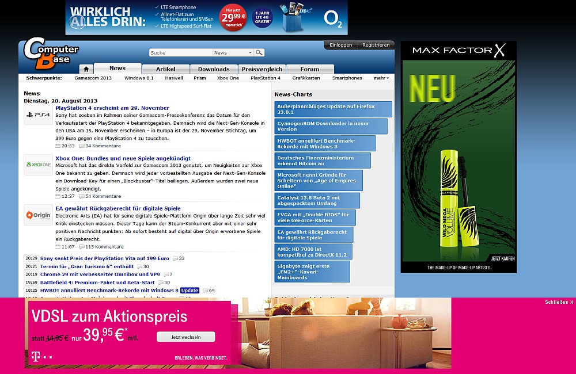Open the Preisvergleich tab
This screenshot has height=374, width=576.
click(262, 69)
